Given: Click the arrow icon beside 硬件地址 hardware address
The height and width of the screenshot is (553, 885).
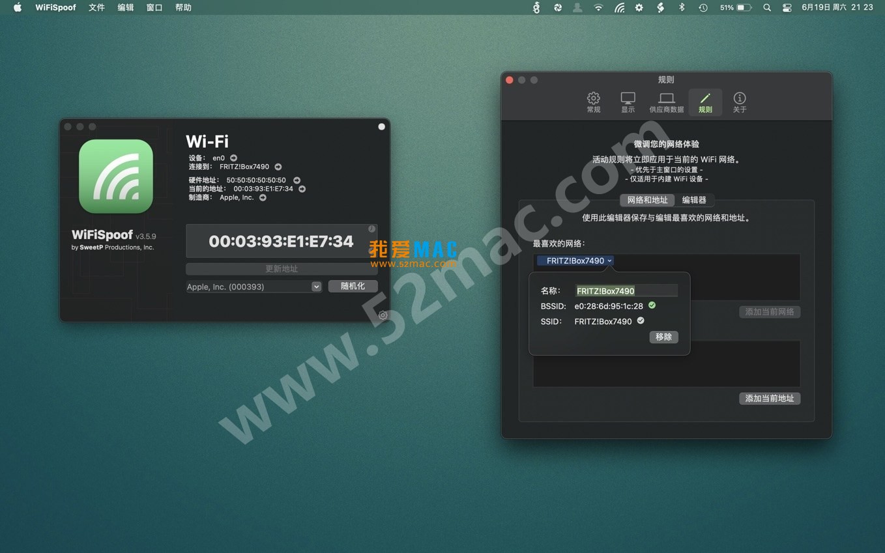Looking at the screenshot, I should [x=297, y=180].
